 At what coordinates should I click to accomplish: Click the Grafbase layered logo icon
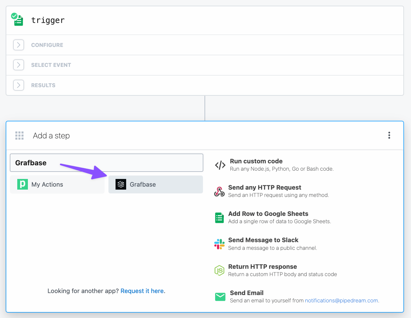click(x=121, y=184)
